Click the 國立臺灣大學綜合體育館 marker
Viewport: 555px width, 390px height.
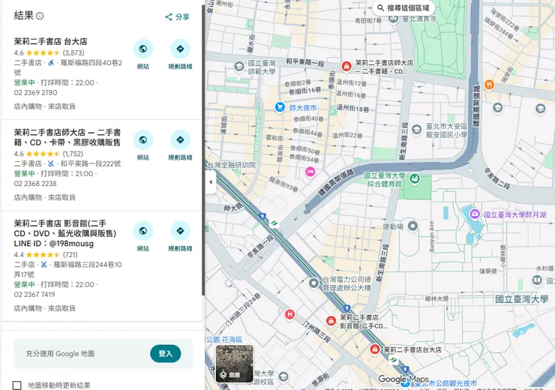click(x=415, y=179)
